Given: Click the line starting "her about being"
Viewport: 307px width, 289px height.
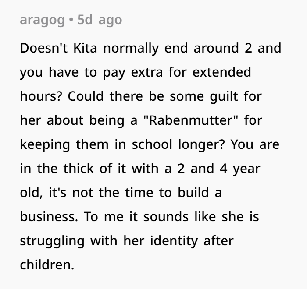Looking at the screenshot, I should point(141,120).
